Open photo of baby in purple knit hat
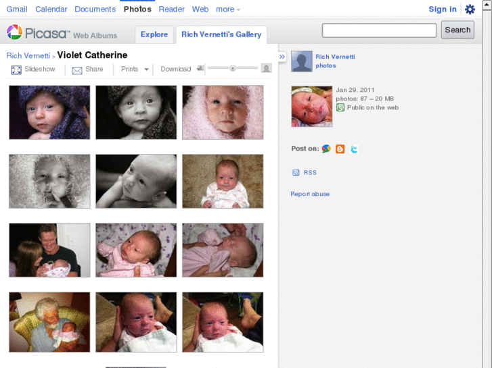Viewport: 492px width, 368px height. coord(49,113)
